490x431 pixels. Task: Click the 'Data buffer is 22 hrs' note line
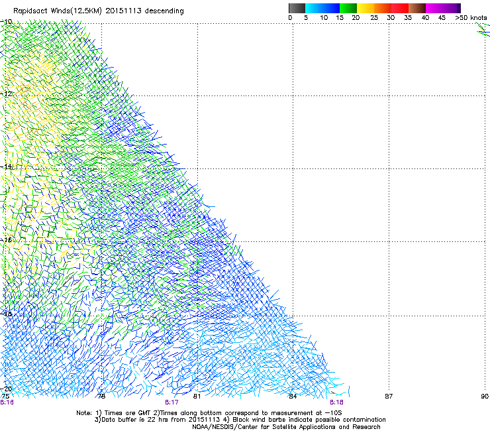coord(240,420)
